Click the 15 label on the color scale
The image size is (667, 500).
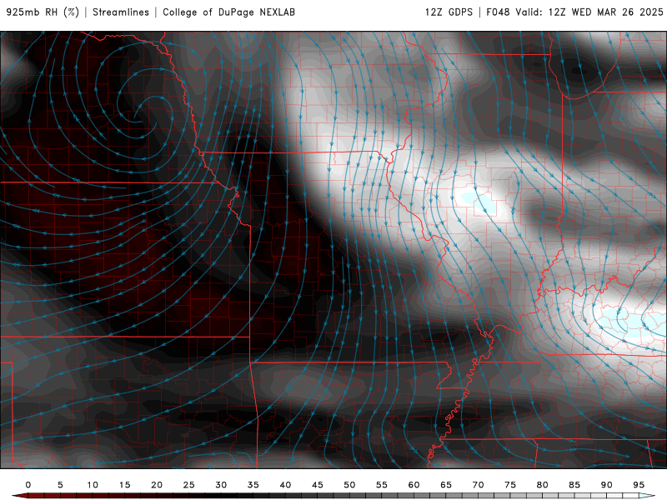[124, 485]
